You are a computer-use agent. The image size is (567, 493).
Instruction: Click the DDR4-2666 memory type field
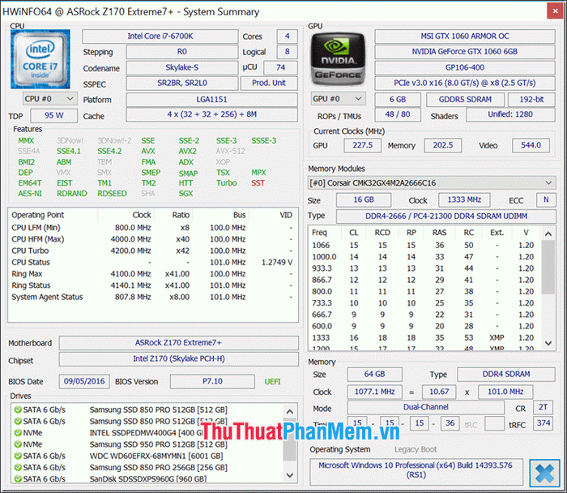446,216
